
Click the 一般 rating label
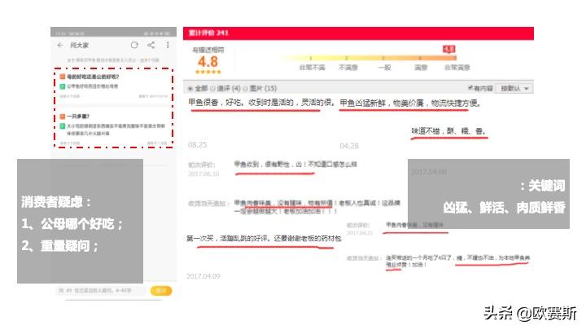(x=384, y=68)
